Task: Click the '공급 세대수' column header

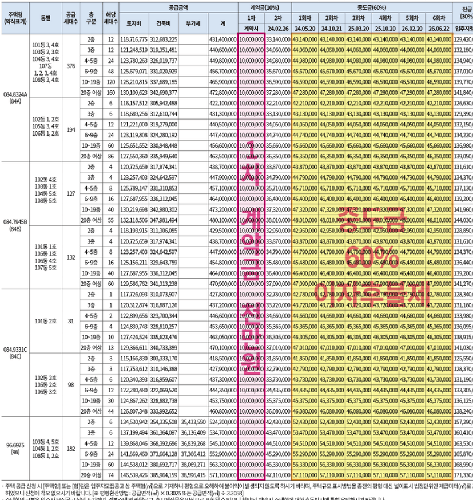Action: coord(71,18)
